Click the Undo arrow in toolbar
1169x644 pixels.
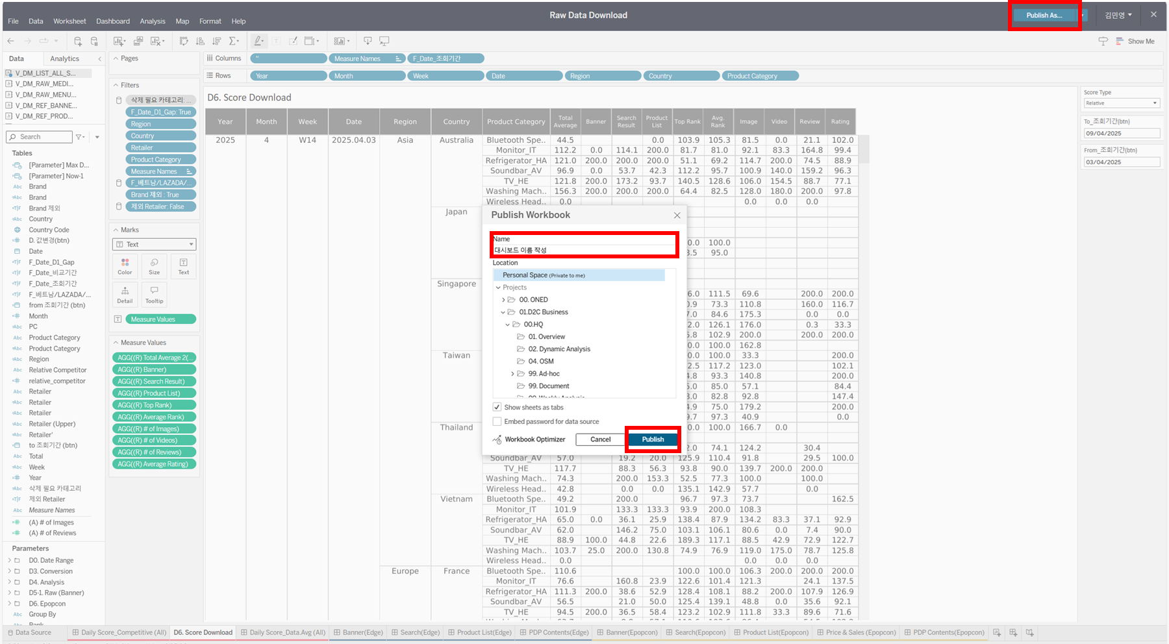pyautogui.click(x=11, y=41)
